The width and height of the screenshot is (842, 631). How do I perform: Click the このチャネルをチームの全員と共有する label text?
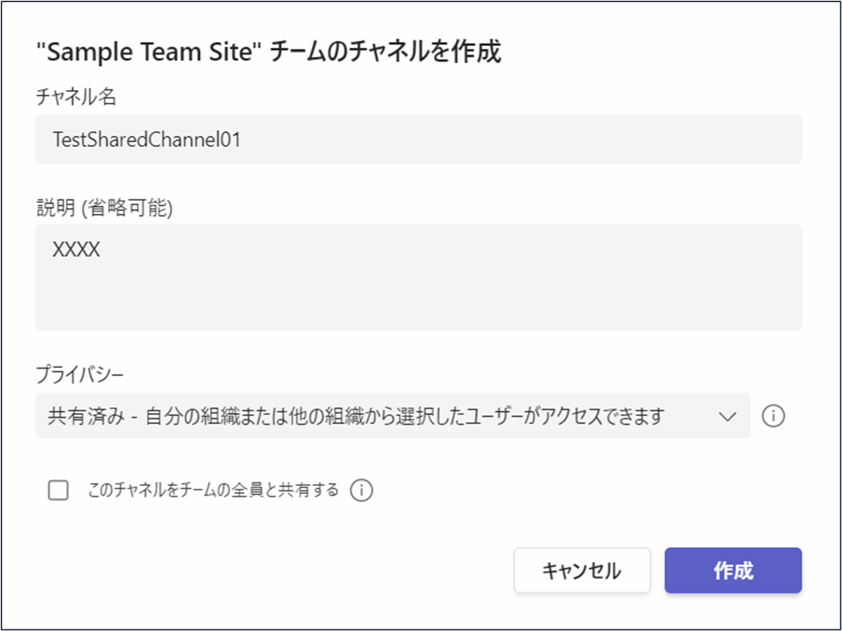click(x=213, y=490)
